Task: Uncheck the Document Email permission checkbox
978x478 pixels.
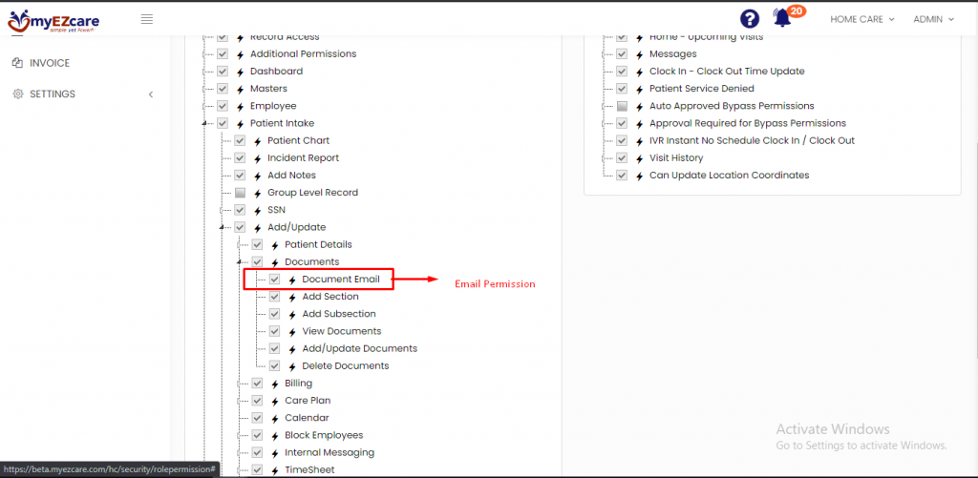Action: click(x=274, y=280)
